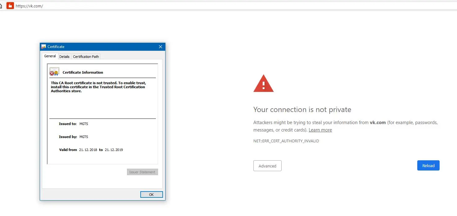Click the Certificate dialog title icon

[x=43, y=47]
